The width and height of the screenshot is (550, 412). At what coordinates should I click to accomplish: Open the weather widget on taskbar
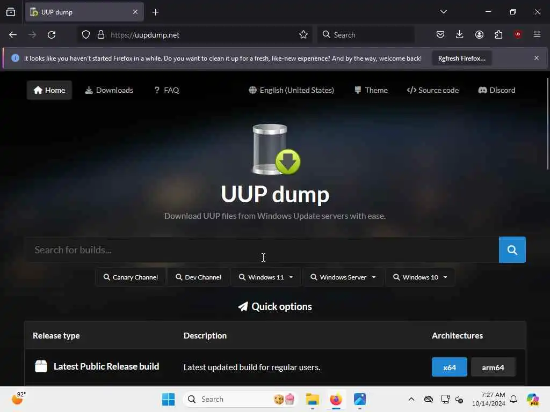tap(19, 399)
